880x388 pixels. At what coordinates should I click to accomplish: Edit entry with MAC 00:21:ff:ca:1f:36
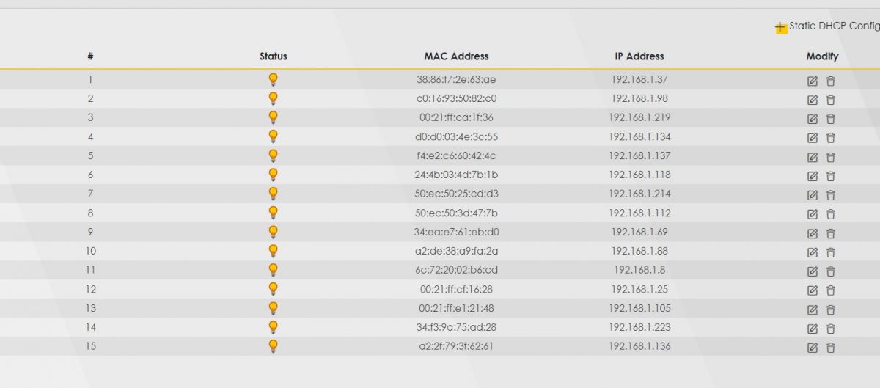[x=812, y=119]
